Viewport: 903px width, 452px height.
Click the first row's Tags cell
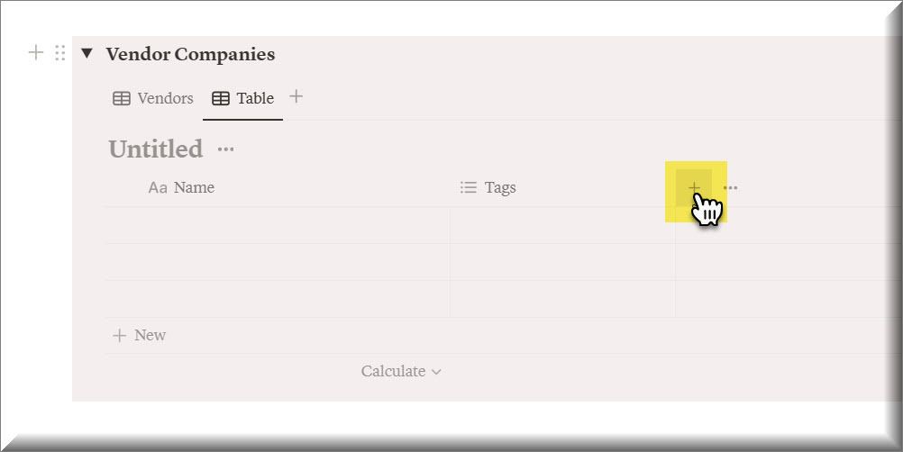(562, 225)
